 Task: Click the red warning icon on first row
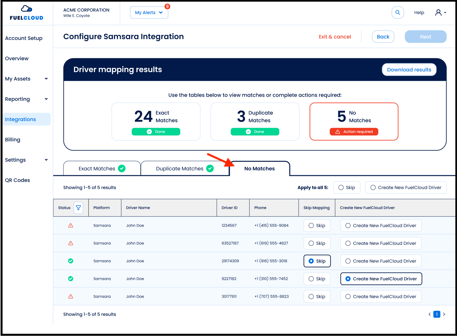pos(70,225)
